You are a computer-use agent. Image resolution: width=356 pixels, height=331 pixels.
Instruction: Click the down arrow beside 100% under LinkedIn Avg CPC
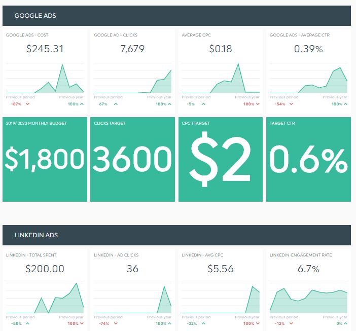pyautogui.click(x=258, y=323)
